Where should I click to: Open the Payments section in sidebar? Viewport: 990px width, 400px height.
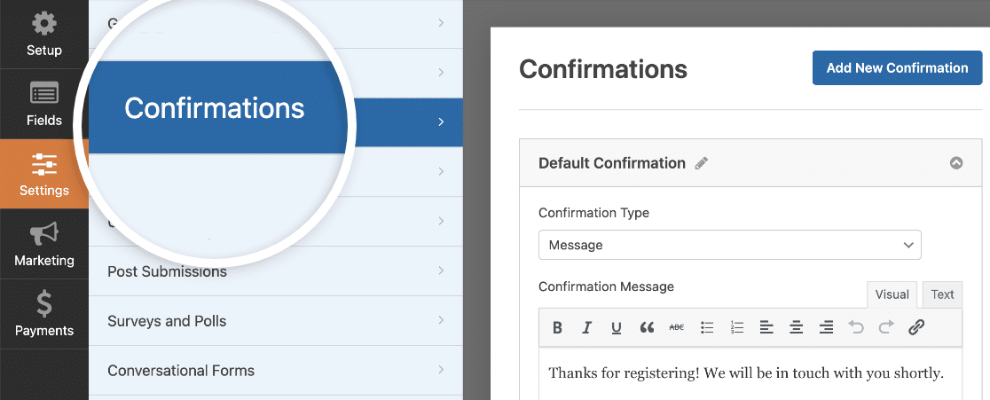[44, 314]
